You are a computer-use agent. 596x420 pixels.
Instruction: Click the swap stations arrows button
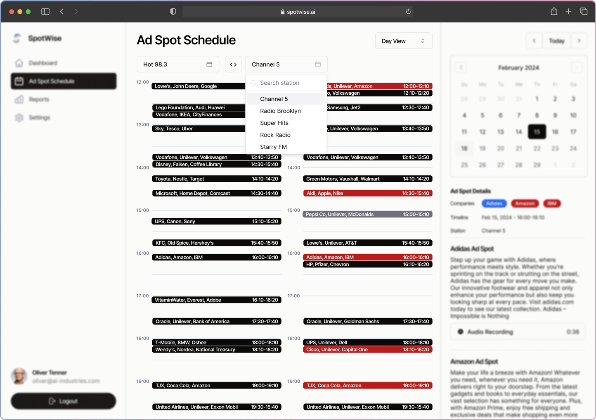point(233,64)
